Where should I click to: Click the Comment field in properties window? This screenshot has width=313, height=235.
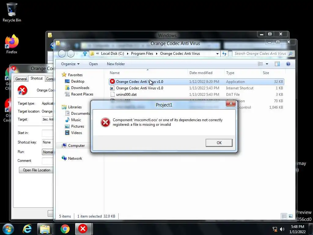click(x=47, y=161)
